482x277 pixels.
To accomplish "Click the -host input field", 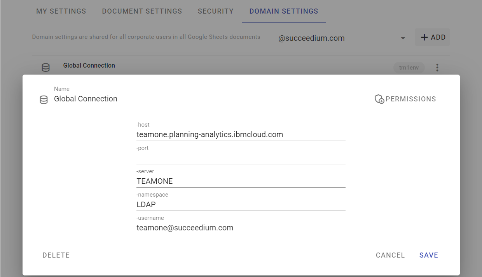I will (x=241, y=135).
